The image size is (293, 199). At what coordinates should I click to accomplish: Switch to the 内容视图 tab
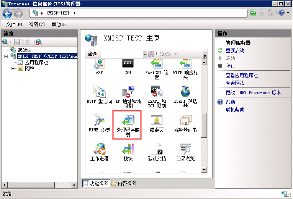[124, 183]
